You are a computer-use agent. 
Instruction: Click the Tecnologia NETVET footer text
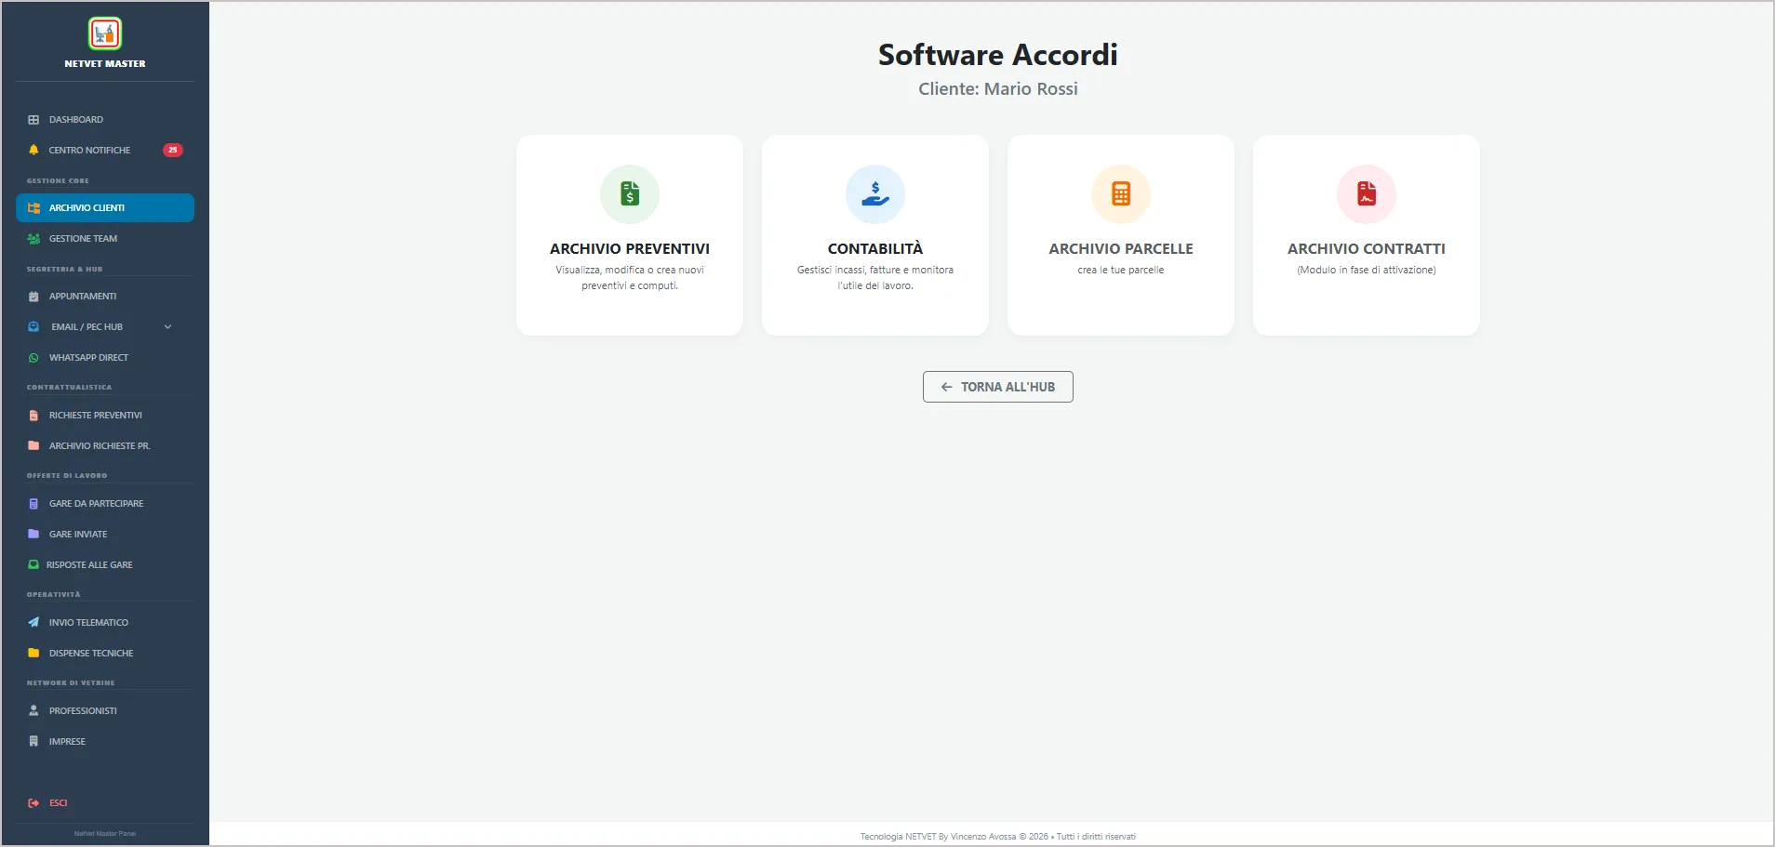pos(998,837)
